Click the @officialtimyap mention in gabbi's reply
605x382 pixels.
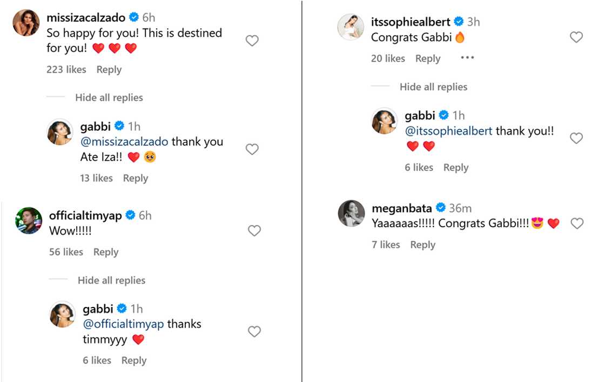[x=123, y=324]
